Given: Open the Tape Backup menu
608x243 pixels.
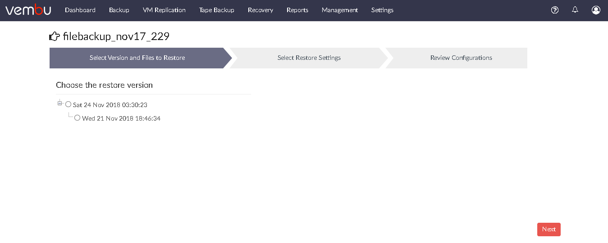Looking at the screenshot, I should click(217, 10).
